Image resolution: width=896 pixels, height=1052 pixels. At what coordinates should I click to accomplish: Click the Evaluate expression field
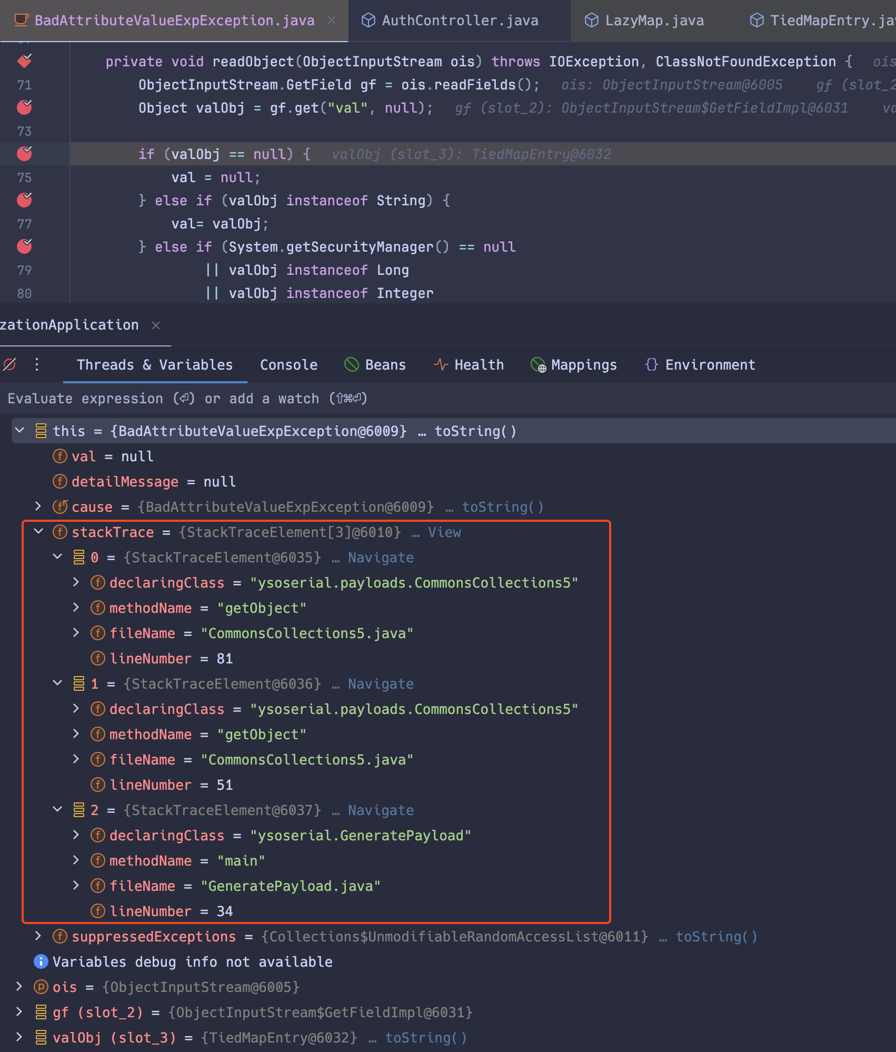(184, 399)
